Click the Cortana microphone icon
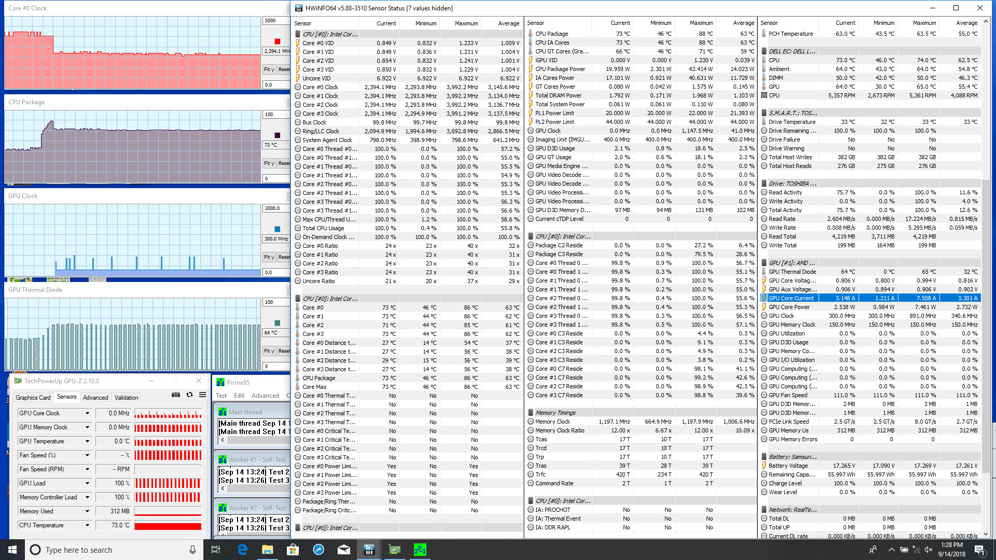 (x=192, y=550)
